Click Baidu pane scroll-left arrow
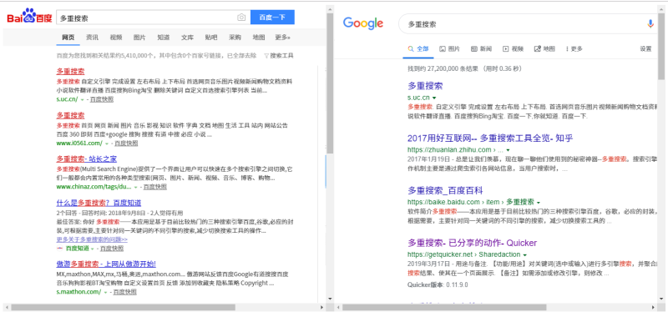 7,307
